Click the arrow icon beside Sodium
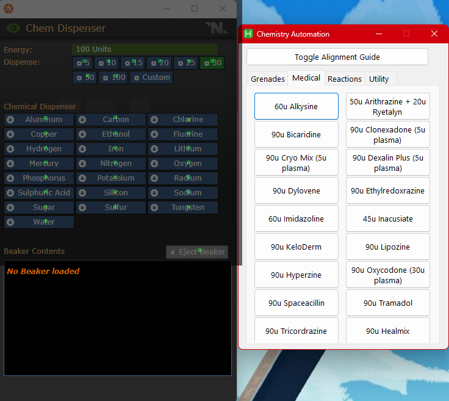The image size is (449, 401). [x=154, y=193]
